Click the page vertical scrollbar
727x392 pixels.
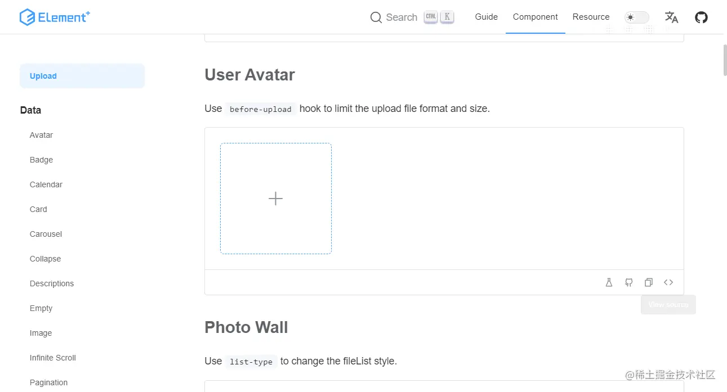pos(724,59)
